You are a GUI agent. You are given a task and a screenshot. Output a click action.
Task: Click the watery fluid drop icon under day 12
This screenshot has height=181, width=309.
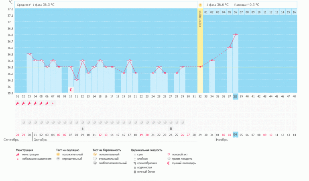(83, 129)
